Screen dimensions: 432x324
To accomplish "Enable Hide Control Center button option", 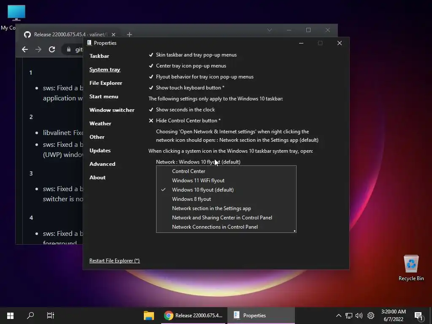I will (x=185, y=121).
